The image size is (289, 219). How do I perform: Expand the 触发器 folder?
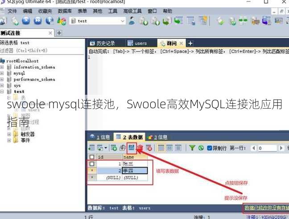[x=9, y=134]
